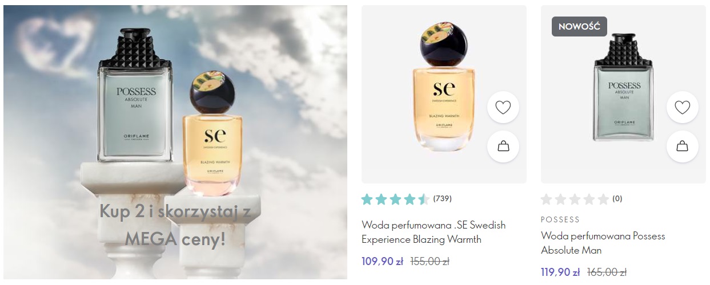710x285 pixels.
Task: Open Woda perfumowana .SE Swedish Experience link
Action: 434,232
